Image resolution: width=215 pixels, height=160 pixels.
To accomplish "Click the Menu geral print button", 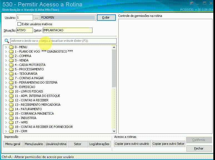I will tap(13, 144).
